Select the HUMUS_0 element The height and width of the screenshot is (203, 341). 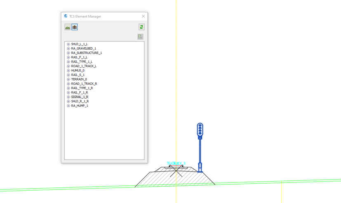(78, 71)
